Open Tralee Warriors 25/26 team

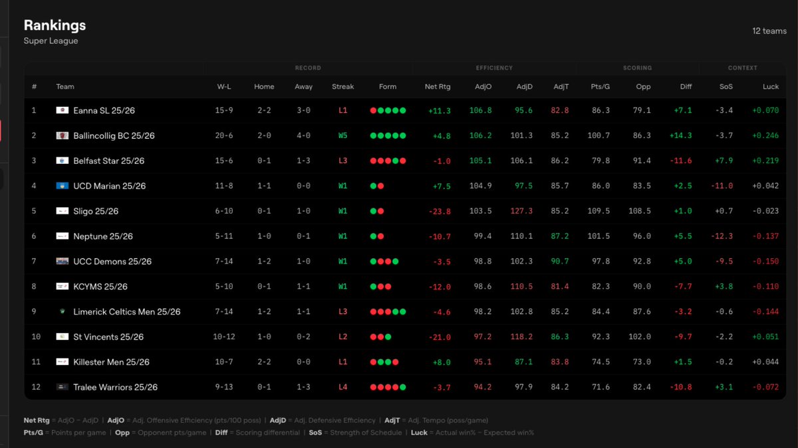tap(116, 387)
